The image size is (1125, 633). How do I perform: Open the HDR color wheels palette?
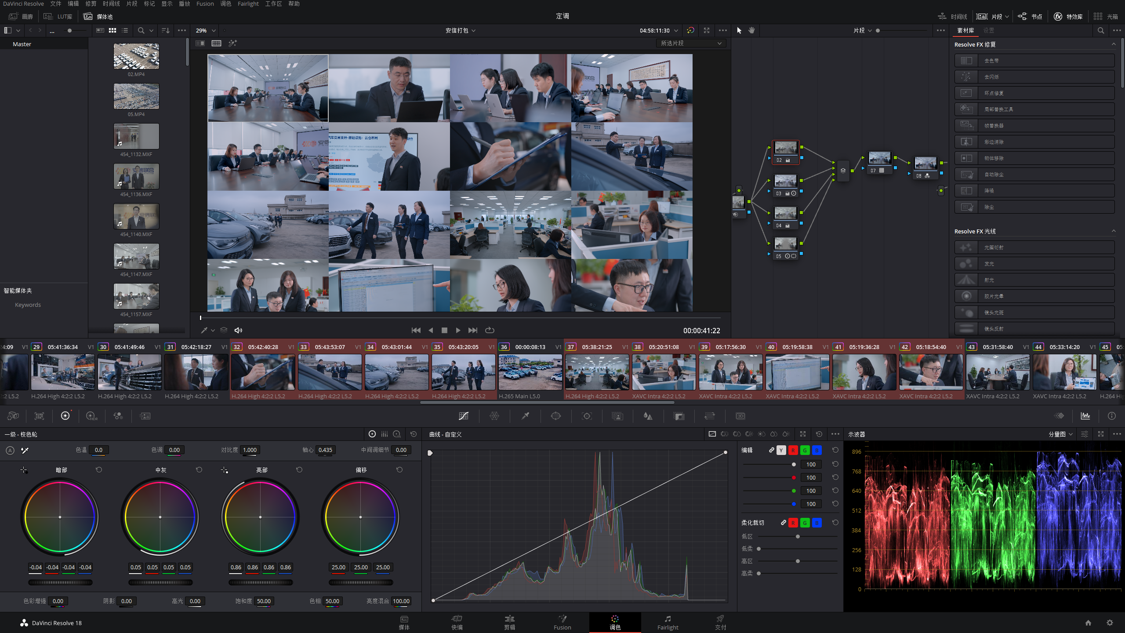pos(91,416)
